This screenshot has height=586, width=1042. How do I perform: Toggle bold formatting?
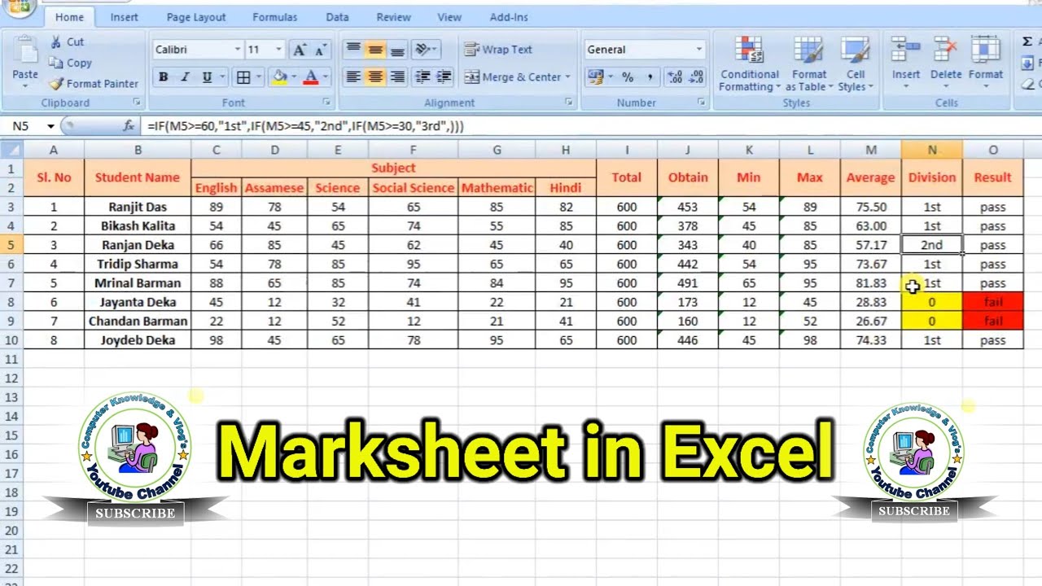point(164,77)
